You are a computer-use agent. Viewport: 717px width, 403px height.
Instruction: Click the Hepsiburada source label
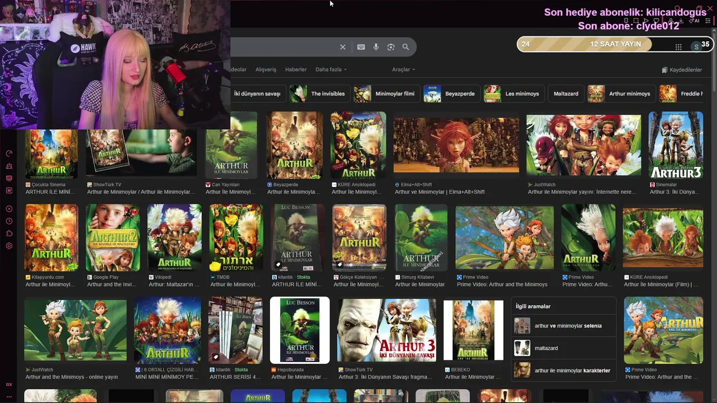click(x=287, y=370)
